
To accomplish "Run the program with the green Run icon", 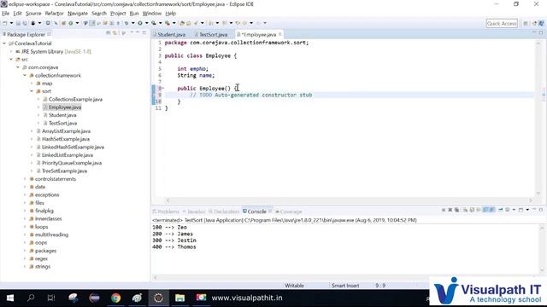I will pos(140,23).
